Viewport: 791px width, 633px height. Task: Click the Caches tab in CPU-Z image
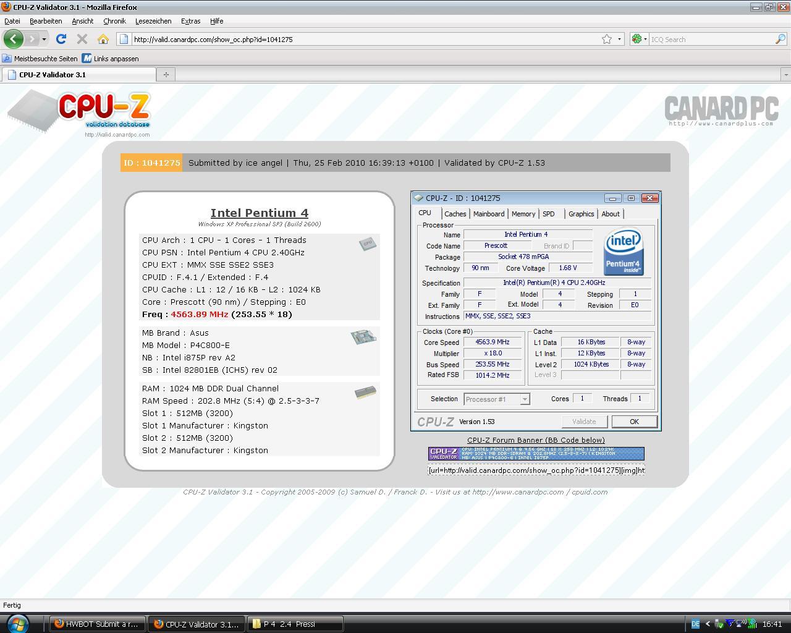coord(455,214)
